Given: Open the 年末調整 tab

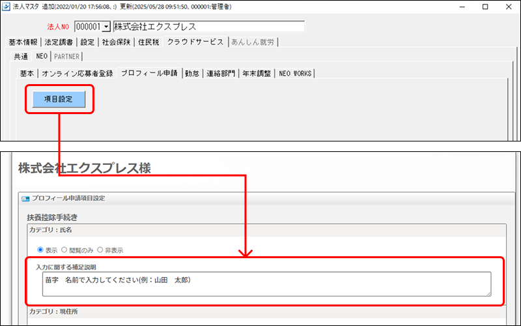Looking at the screenshot, I should point(257,73).
